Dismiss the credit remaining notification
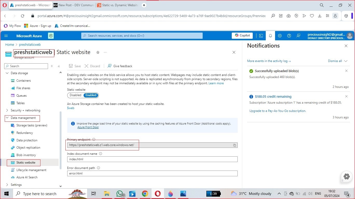355x199 pixels. pyautogui.click(x=346, y=96)
